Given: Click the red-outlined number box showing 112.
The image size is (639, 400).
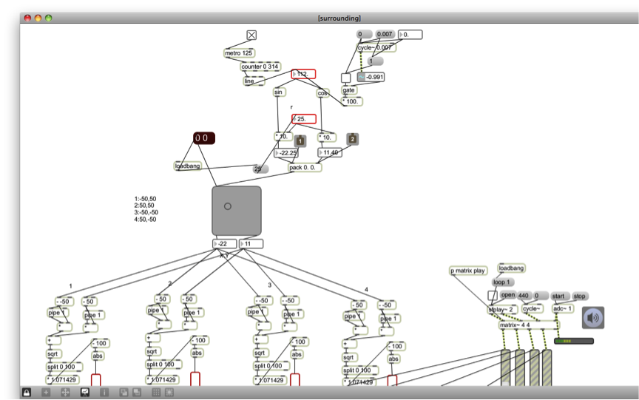Looking at the screenshot, I should tap(303, 74).
